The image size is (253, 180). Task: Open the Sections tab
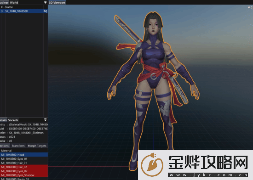point(5,146)
